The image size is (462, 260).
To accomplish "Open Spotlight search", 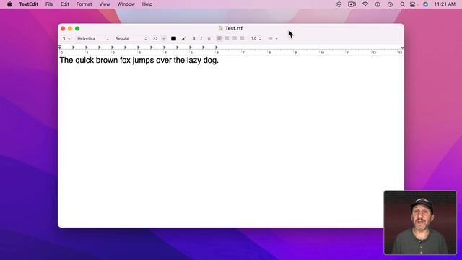I will (x=402, y=4).
